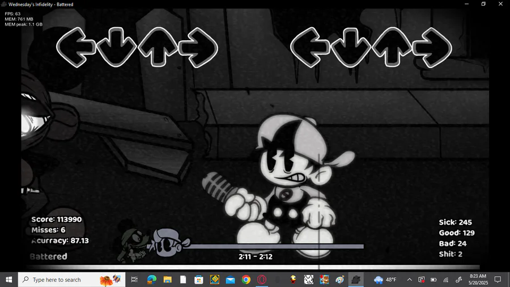This screenshot has height=287, width=510.
Task: Open File Explorer from the taskbar
Action: (x=167, y=280)
